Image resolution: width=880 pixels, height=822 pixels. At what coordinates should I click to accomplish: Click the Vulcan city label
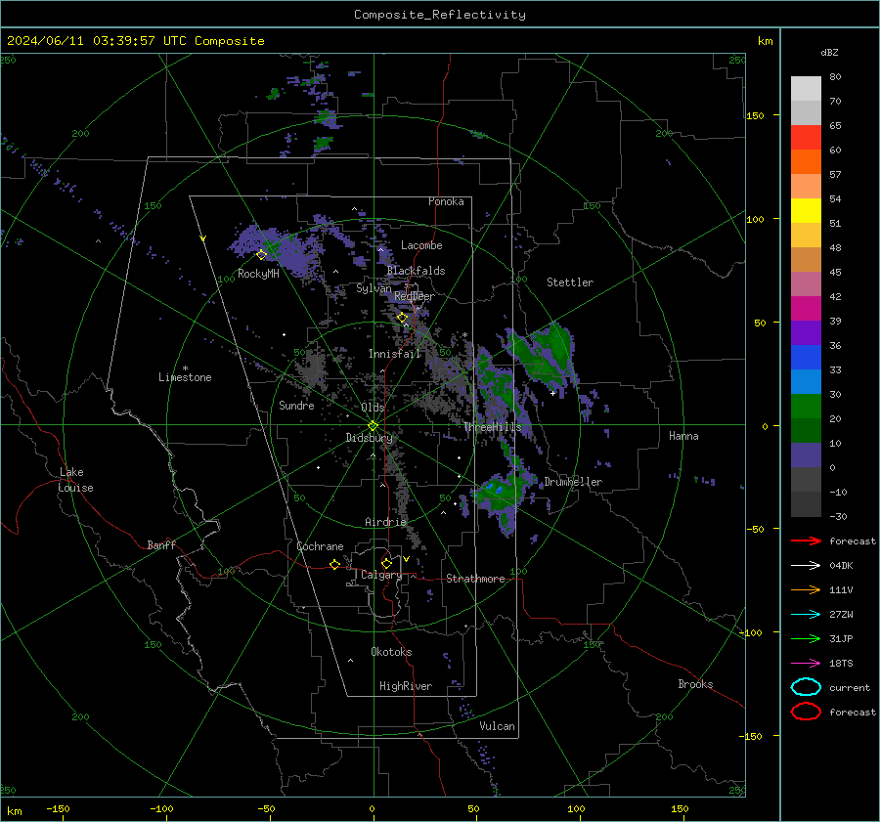click(x=497, y=726)
